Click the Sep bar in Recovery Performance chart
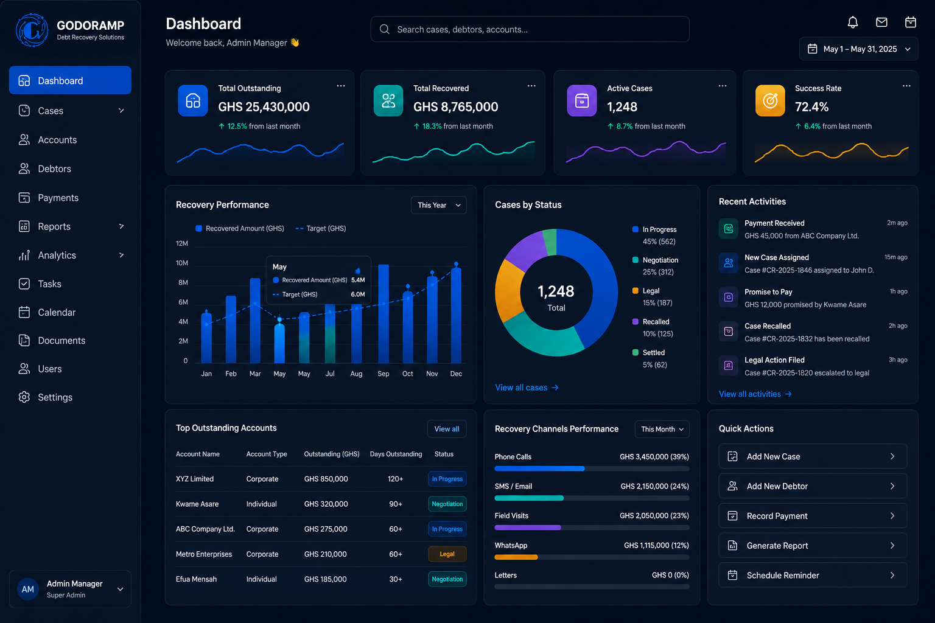This screenshot has width=935, height=623. point(383,314)
